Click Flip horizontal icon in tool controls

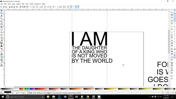(14, 7)
